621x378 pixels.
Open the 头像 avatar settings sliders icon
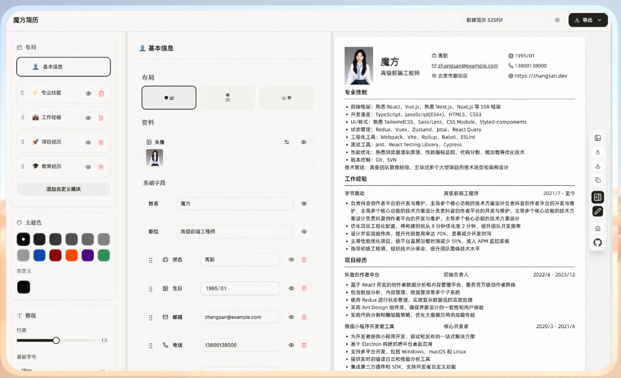(287, 142)
